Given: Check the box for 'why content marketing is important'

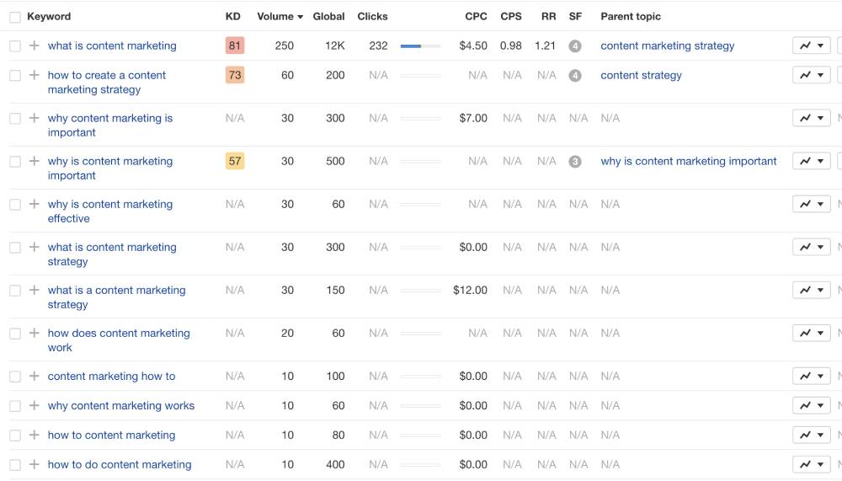Looking at the screenshot, I should tap(14, 119).
